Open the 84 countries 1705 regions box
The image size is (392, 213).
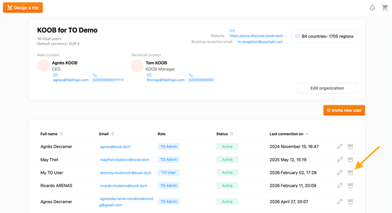click(324, 36)
